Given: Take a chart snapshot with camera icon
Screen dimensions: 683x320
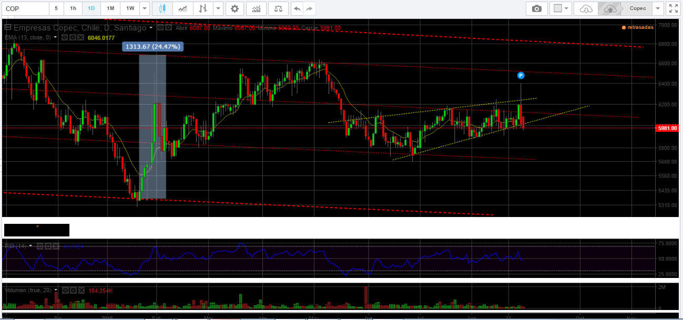Looking at the screenshot, I should click(x=536, y=8).
